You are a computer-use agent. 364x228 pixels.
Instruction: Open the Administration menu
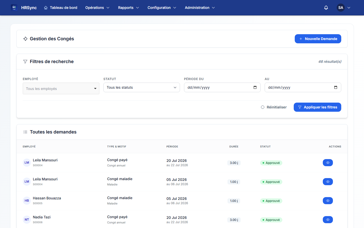click(x=200, y=8)
